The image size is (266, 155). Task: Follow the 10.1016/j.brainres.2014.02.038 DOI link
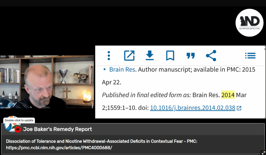(192, 108)
